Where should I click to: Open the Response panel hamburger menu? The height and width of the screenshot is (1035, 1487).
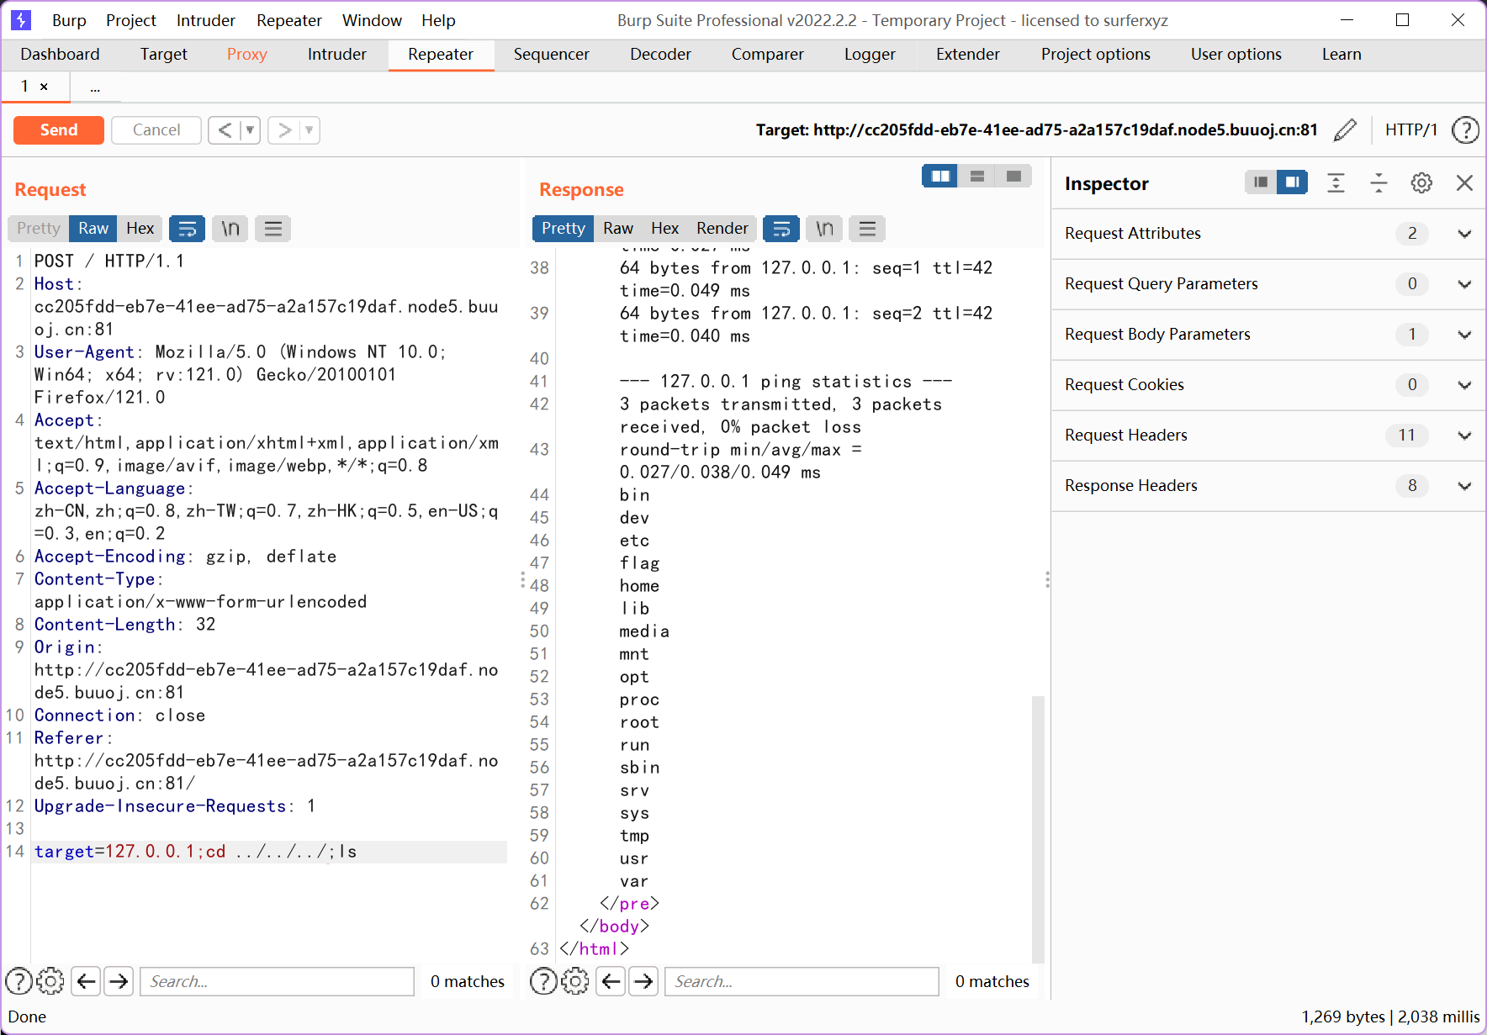(x=867, y=229)
